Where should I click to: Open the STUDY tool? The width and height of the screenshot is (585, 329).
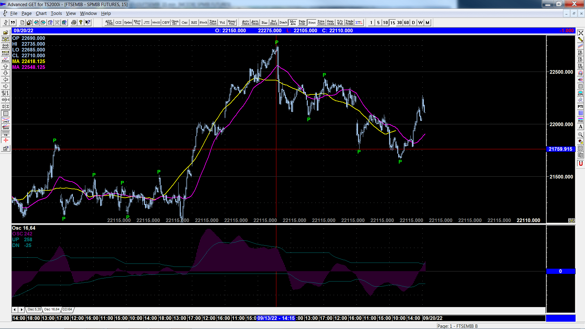[5, 53]
